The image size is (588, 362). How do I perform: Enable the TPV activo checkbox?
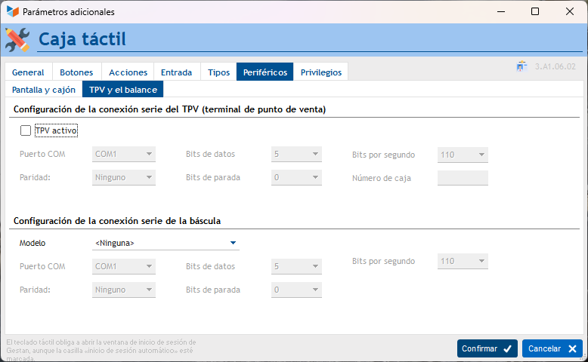pos(26,130)
